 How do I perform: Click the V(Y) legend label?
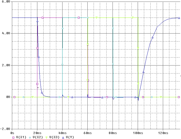click(x=70, y=137)
